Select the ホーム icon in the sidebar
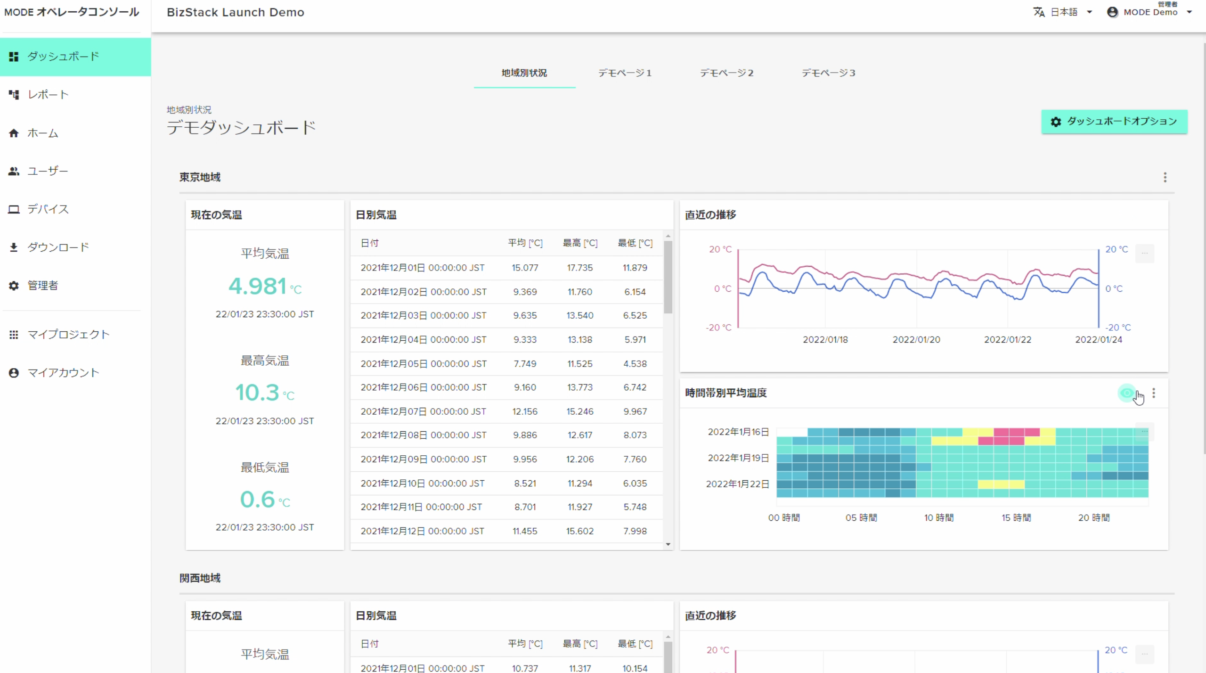The image size is (1206, 673). click(x=14, y=133)
